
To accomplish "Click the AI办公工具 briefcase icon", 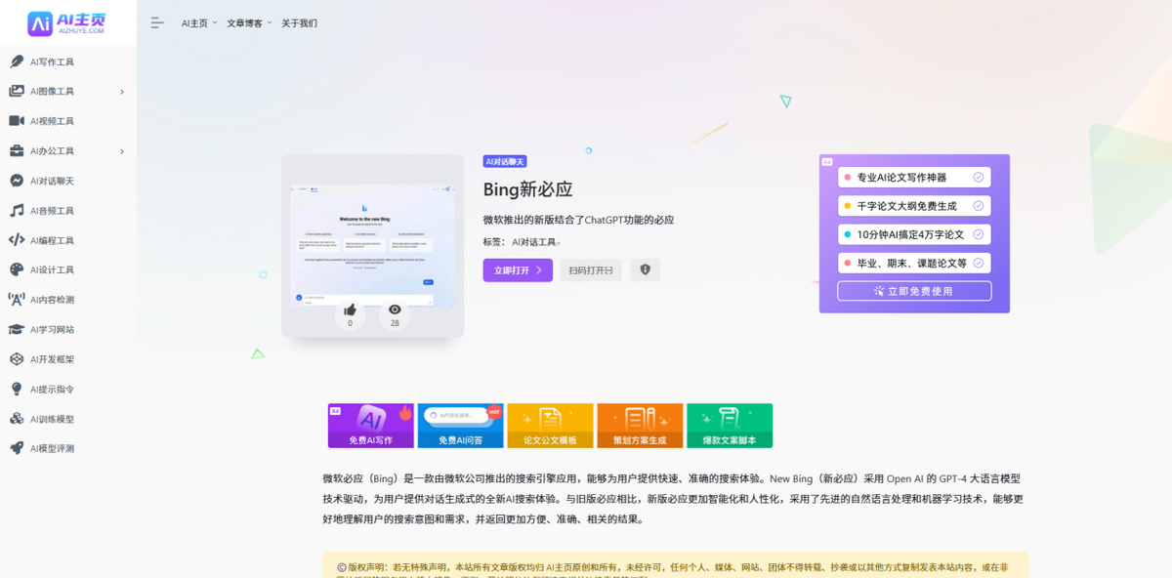I will 17,150.
